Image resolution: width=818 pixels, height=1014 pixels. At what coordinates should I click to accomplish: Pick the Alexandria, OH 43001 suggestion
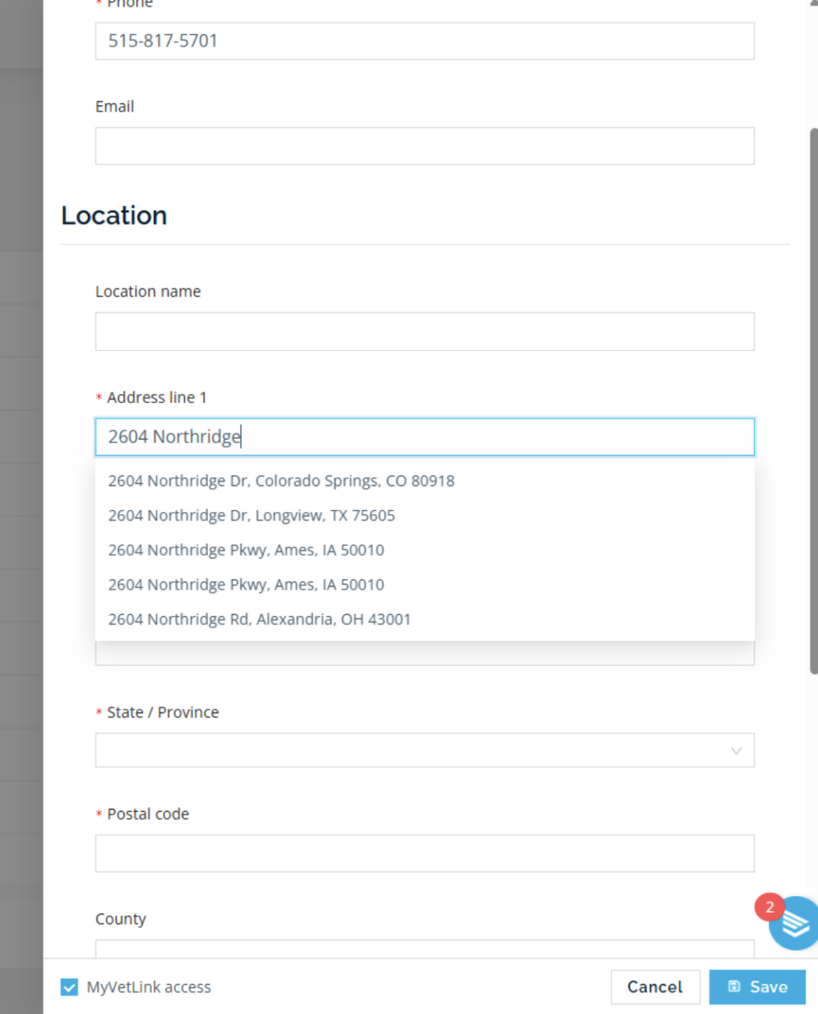tap(424, 619)
